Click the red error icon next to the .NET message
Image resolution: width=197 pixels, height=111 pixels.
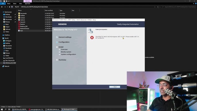pos(92,37)
